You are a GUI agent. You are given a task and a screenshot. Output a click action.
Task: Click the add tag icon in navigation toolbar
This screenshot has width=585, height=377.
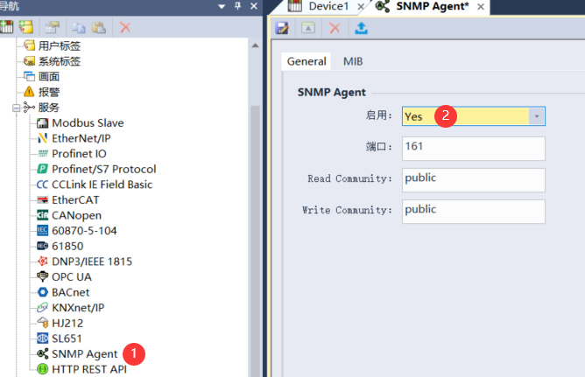point(26,27)
